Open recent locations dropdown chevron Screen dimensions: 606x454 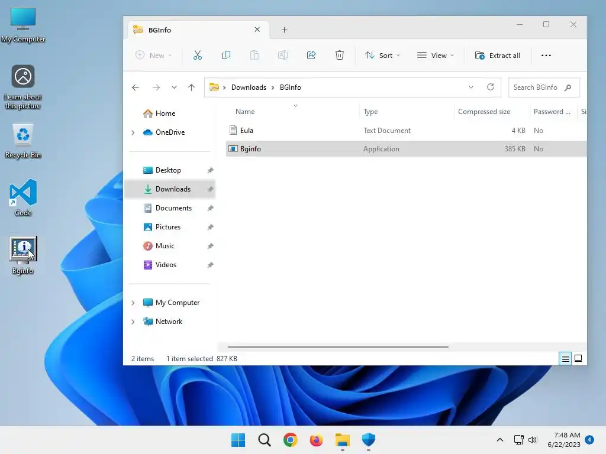coord(175,87)
